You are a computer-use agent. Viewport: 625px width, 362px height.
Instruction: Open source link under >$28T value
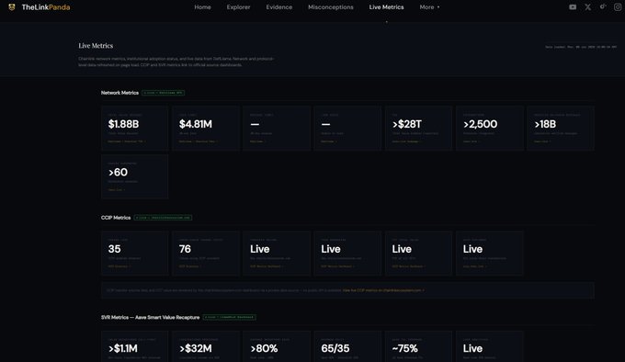point(406,141)
